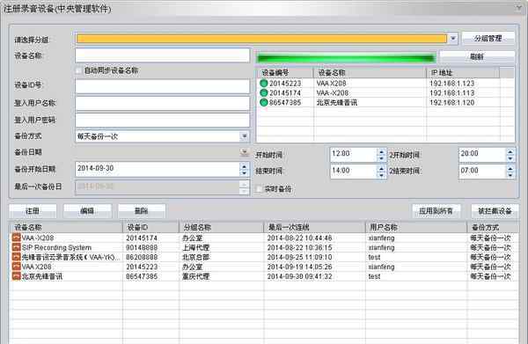The width and height of the screenshot is (528, 344).
Task: Click the orange icon of the VAA X208 20145223 row
Action: 16,267
